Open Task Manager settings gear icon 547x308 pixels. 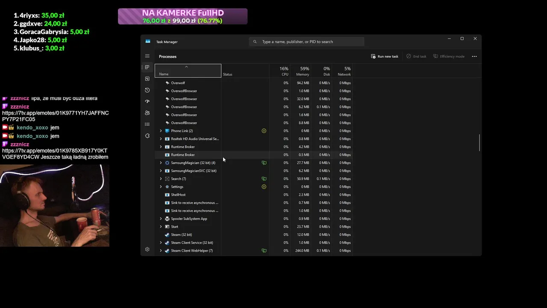click(147, 249)
